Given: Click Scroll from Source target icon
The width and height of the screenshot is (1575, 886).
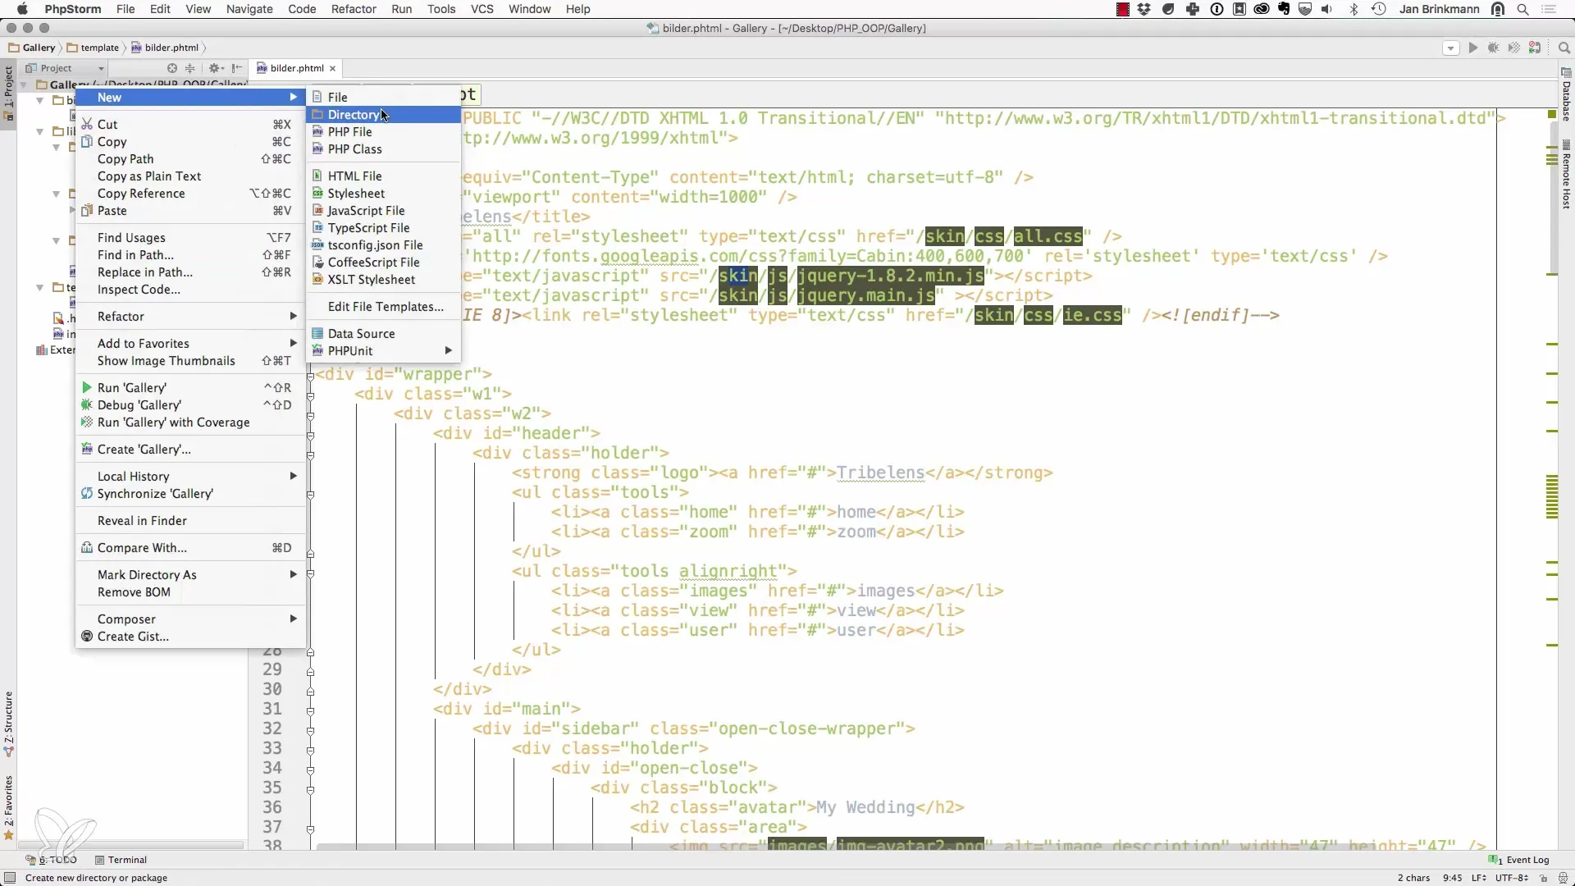Looking at the screenshot, I should 172,68.
